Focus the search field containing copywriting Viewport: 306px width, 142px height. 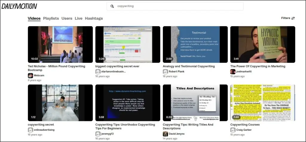click(175, 6)
